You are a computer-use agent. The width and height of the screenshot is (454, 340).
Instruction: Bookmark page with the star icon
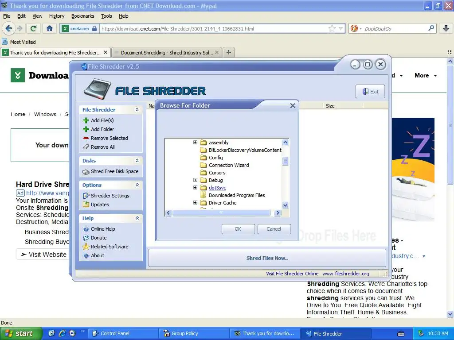tap(332, 28)
